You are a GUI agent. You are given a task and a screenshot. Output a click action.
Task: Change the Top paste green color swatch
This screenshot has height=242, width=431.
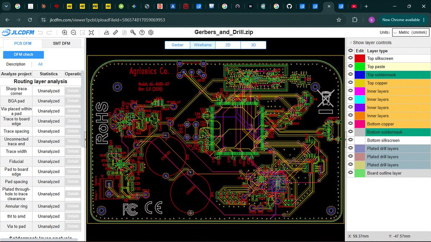tap(360, 66)
